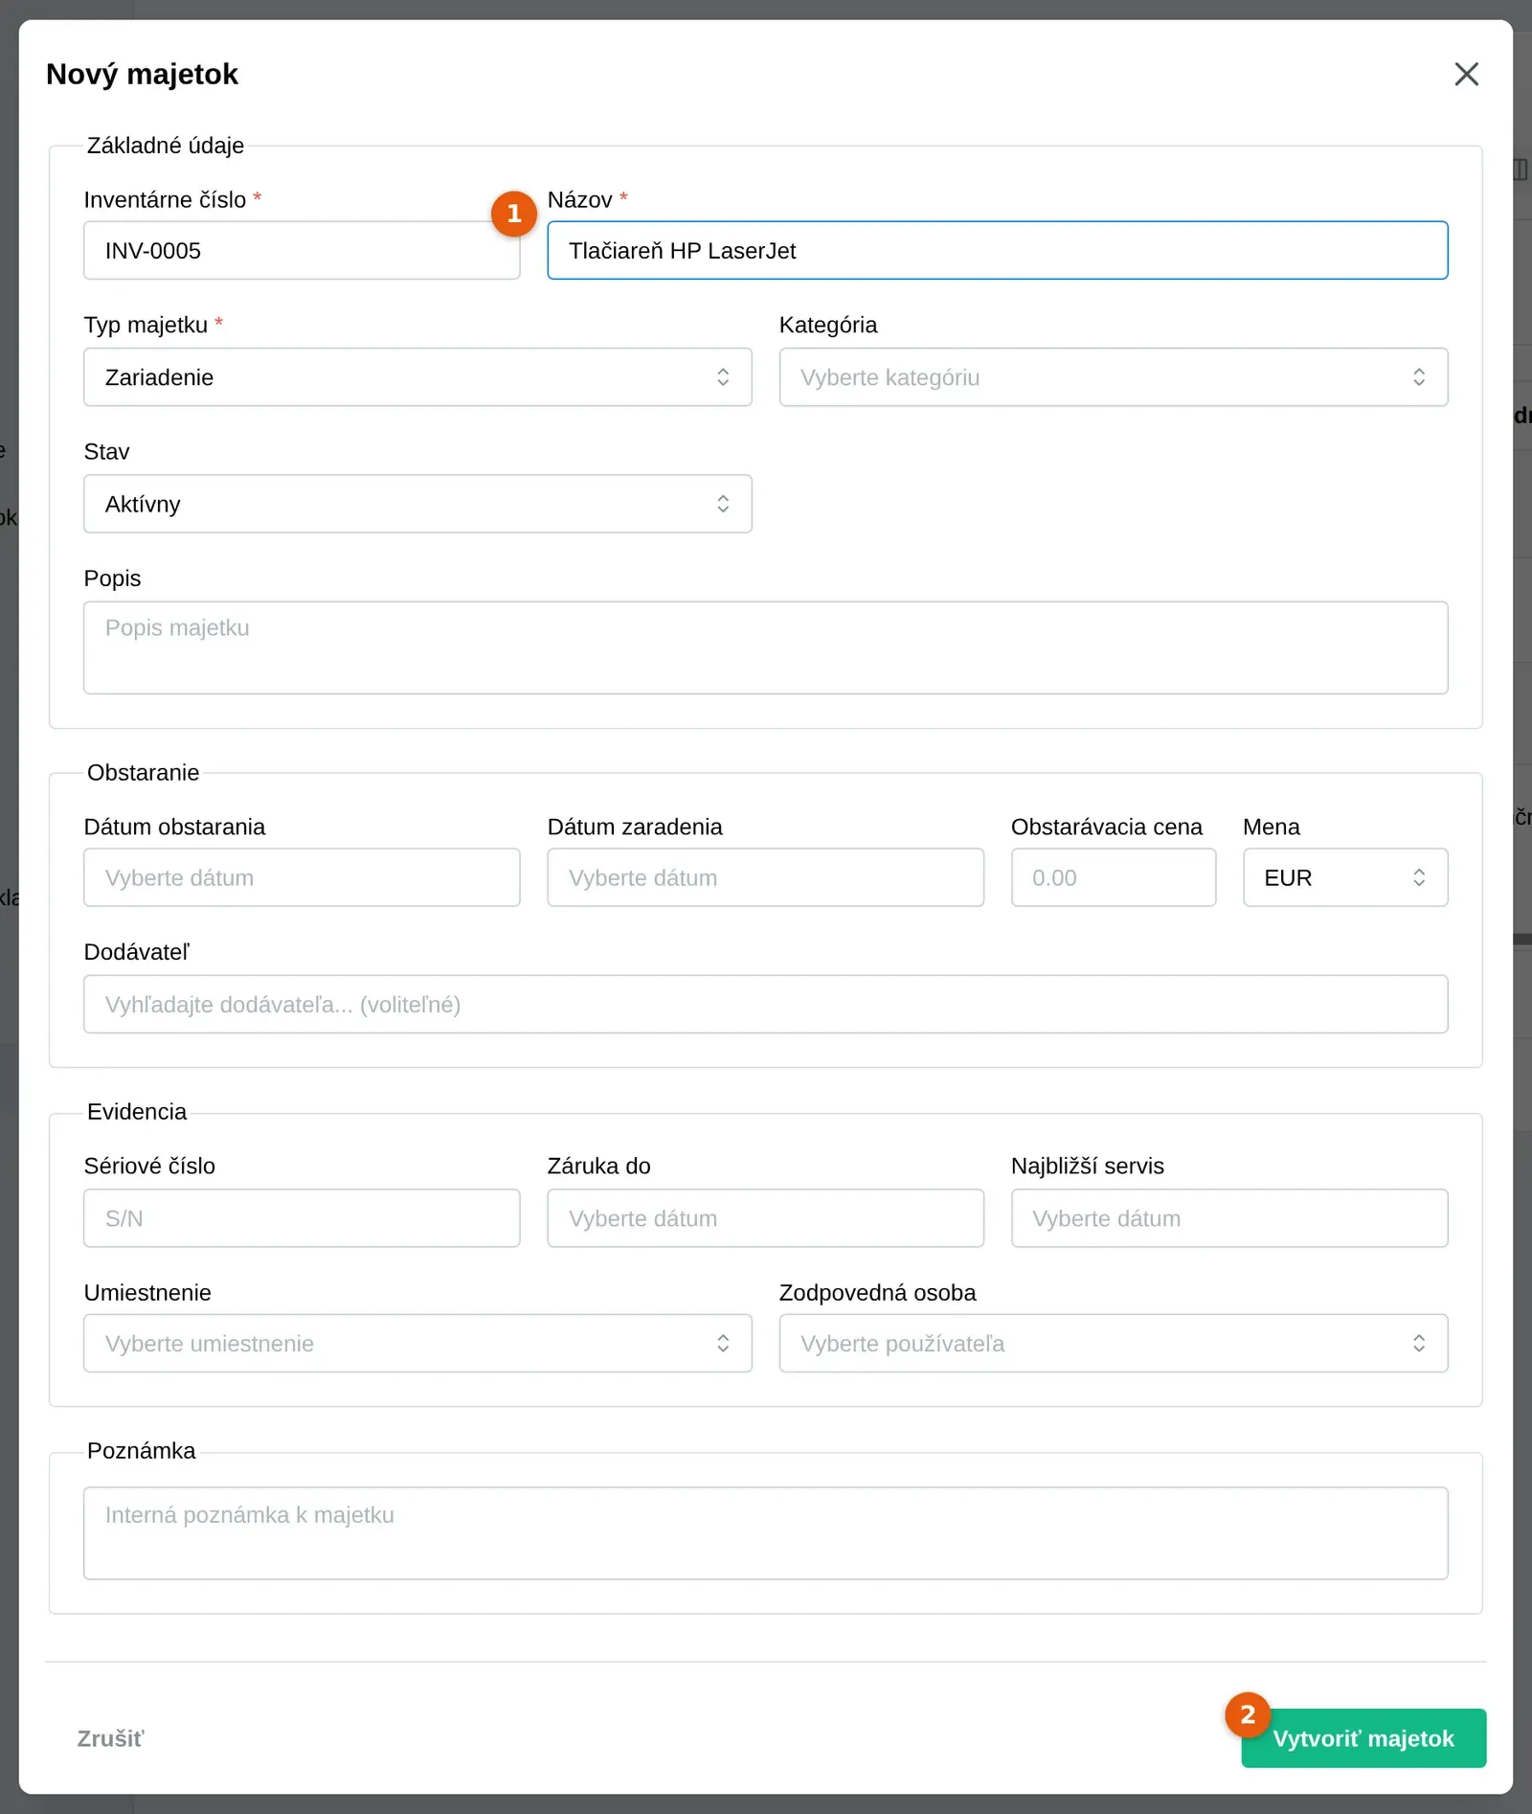Focus the Sériové číslo field
Image resolution: width=1532 pixels, height=1814 pixels.
(x=302, y=1218)
